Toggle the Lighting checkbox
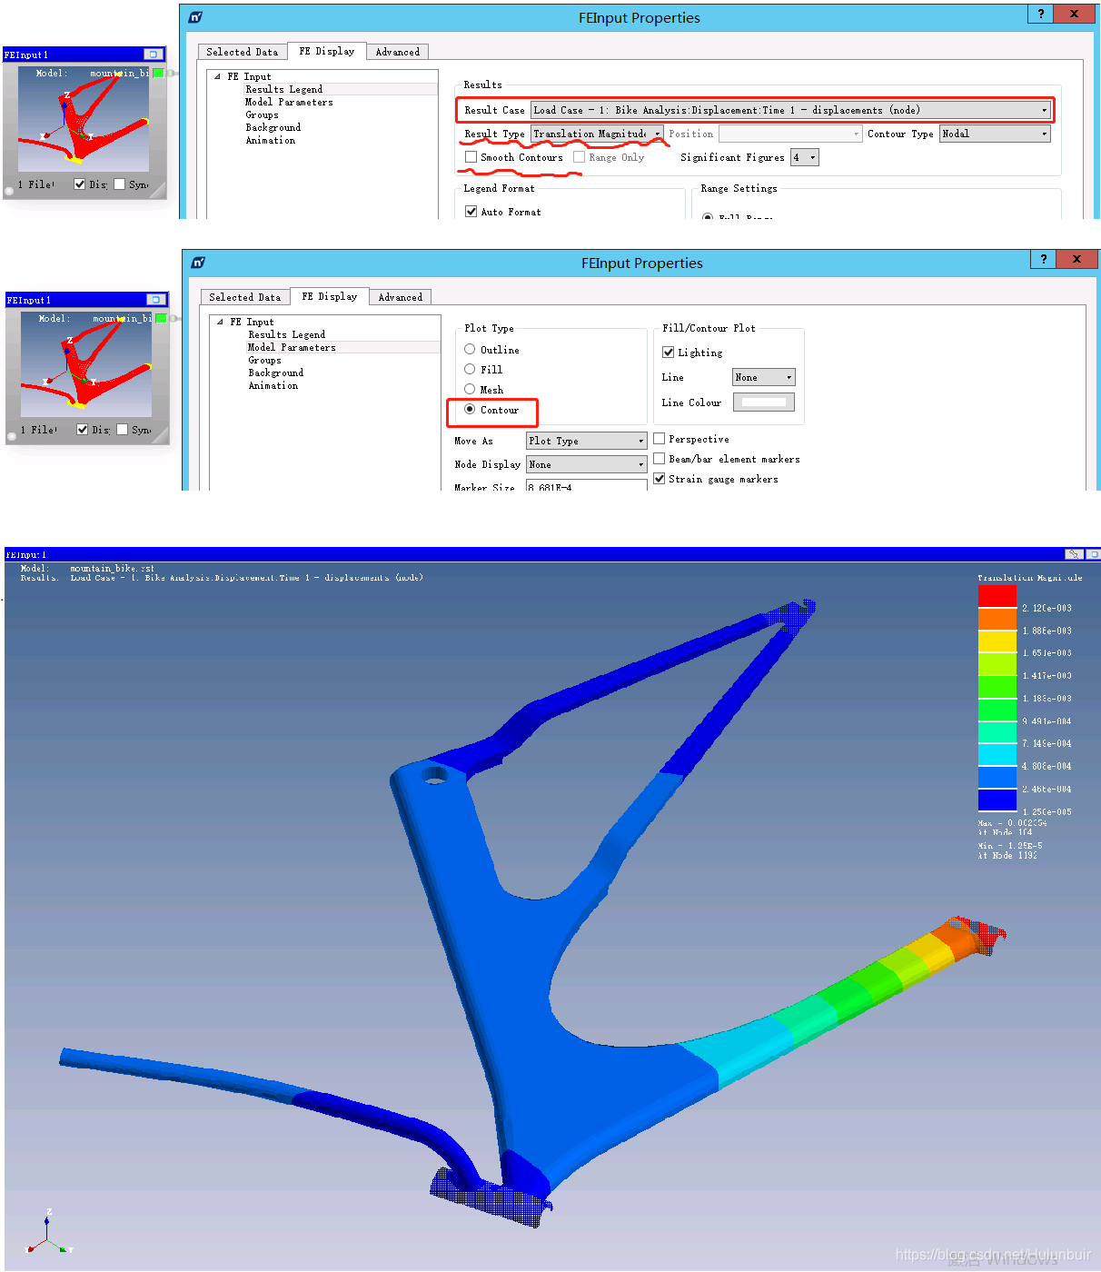Screen dimensions: 1101x1272 (x=668, y=353)
